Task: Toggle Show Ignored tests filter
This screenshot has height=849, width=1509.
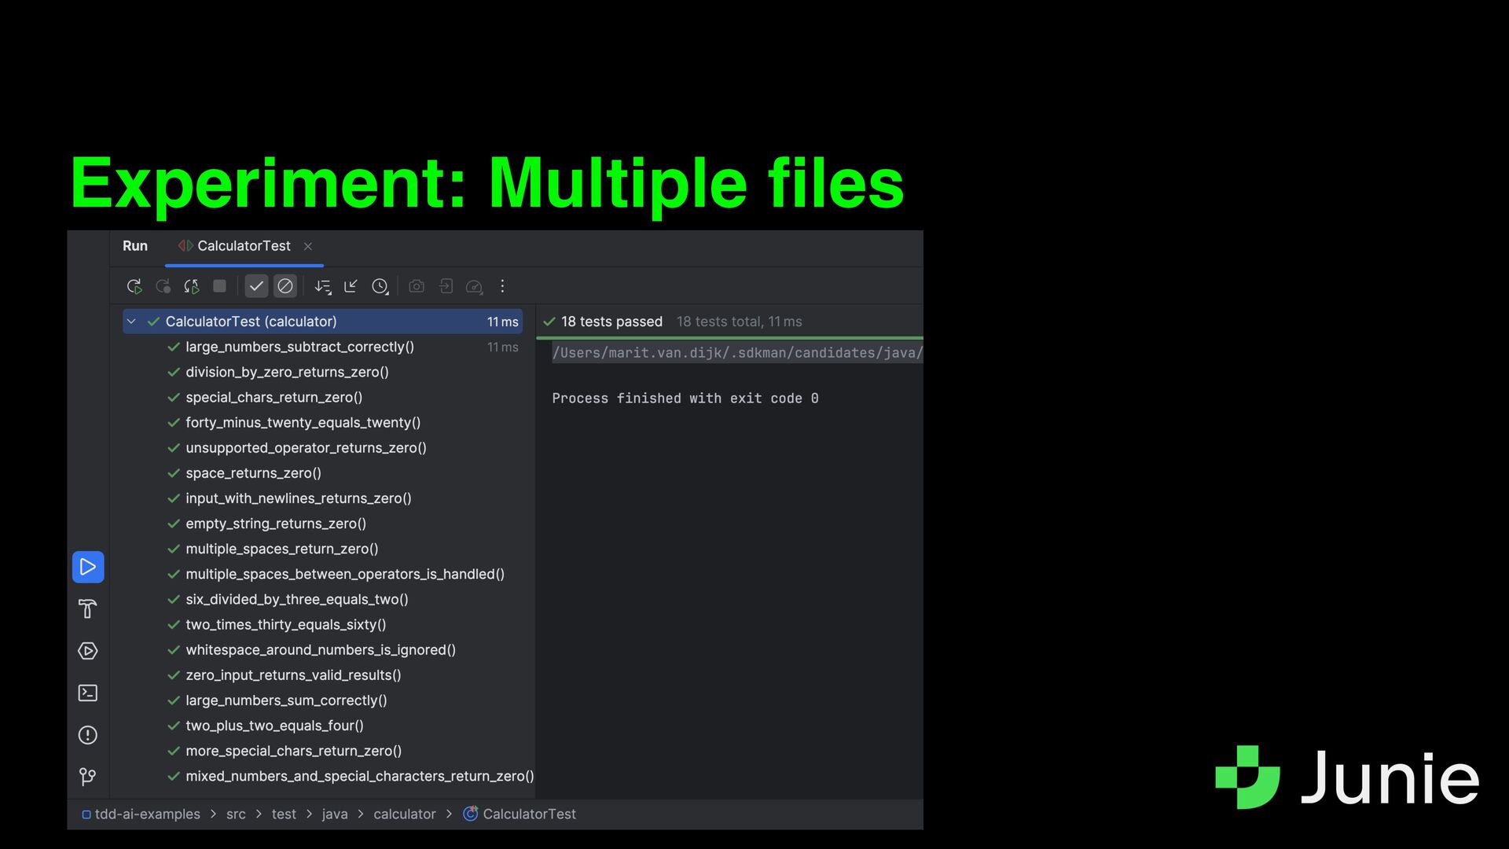Action: coord(285,287)
